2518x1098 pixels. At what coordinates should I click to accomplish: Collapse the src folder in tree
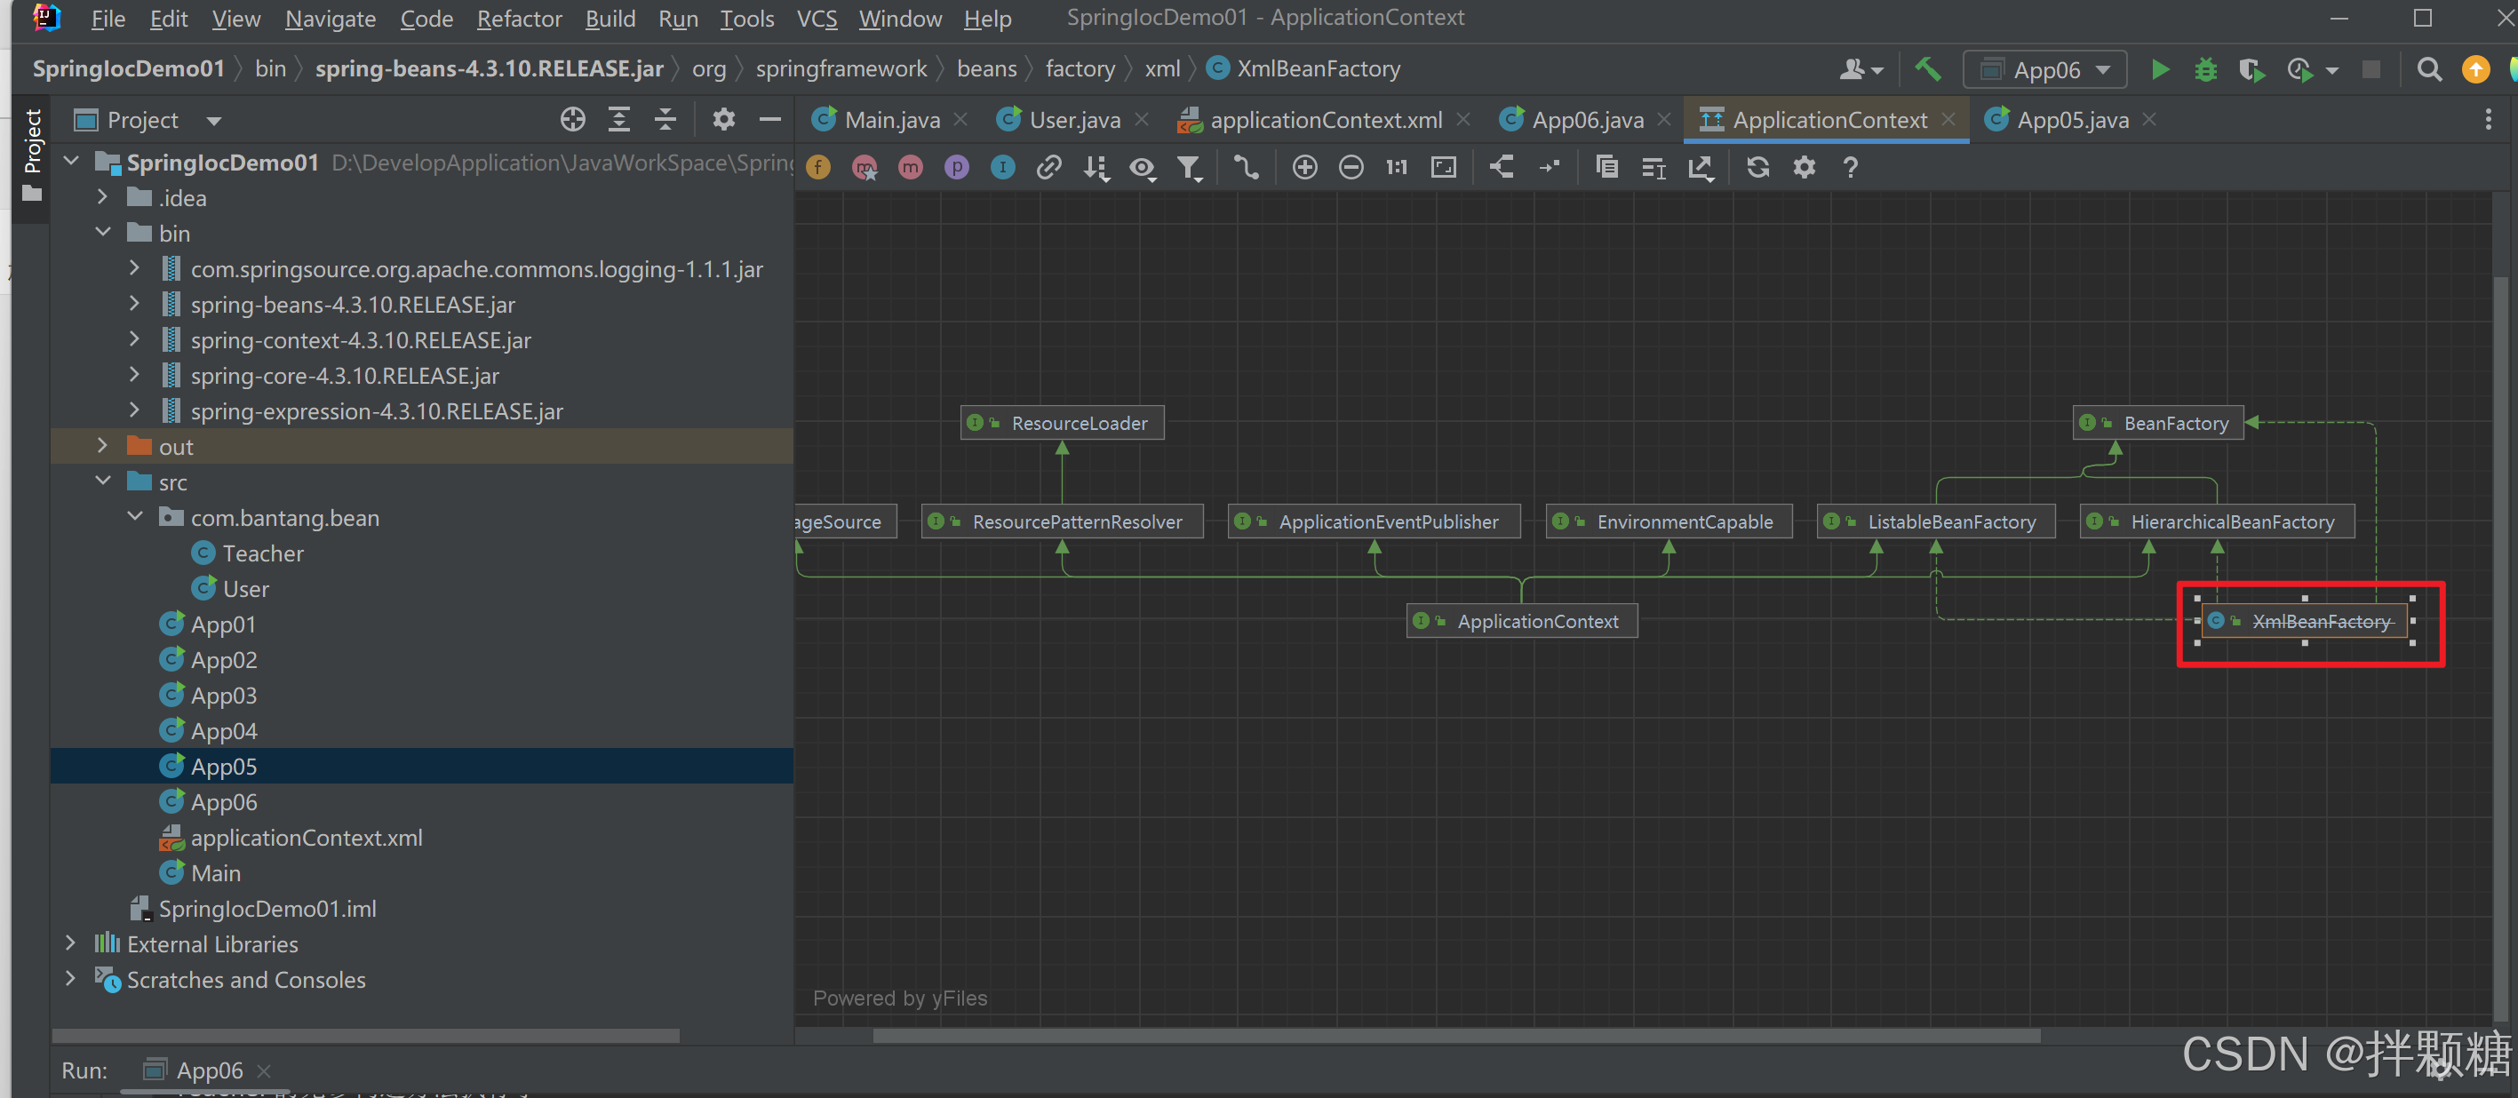tap(103, 481)
